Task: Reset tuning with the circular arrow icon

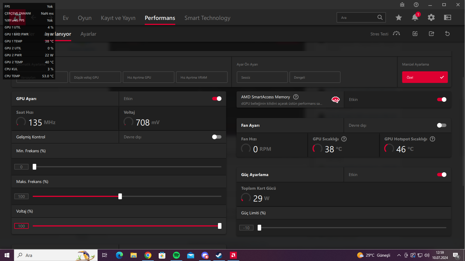Action: point(448,34)
